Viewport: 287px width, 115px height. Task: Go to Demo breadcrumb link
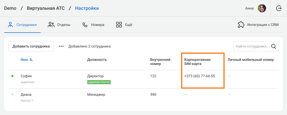10,8
